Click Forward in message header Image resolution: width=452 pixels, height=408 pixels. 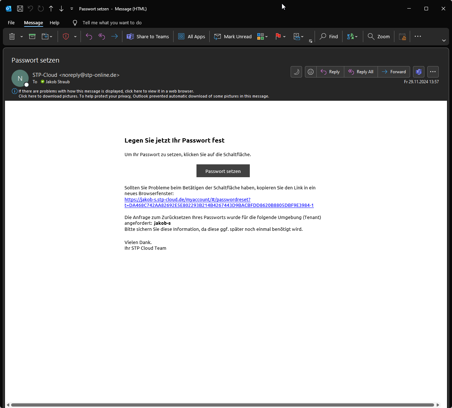394,72
